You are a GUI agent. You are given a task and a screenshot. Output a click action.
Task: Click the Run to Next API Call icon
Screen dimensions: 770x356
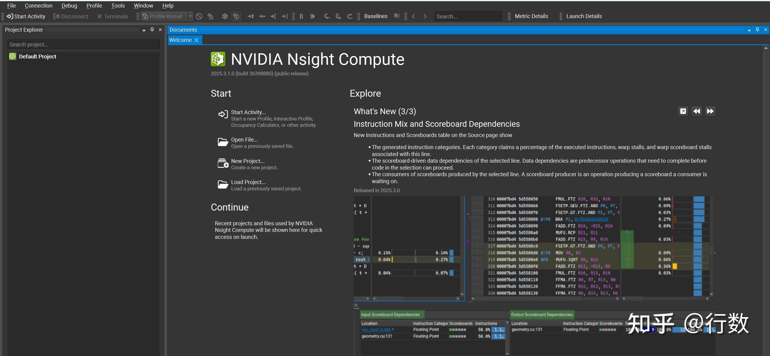coord(262,16)
